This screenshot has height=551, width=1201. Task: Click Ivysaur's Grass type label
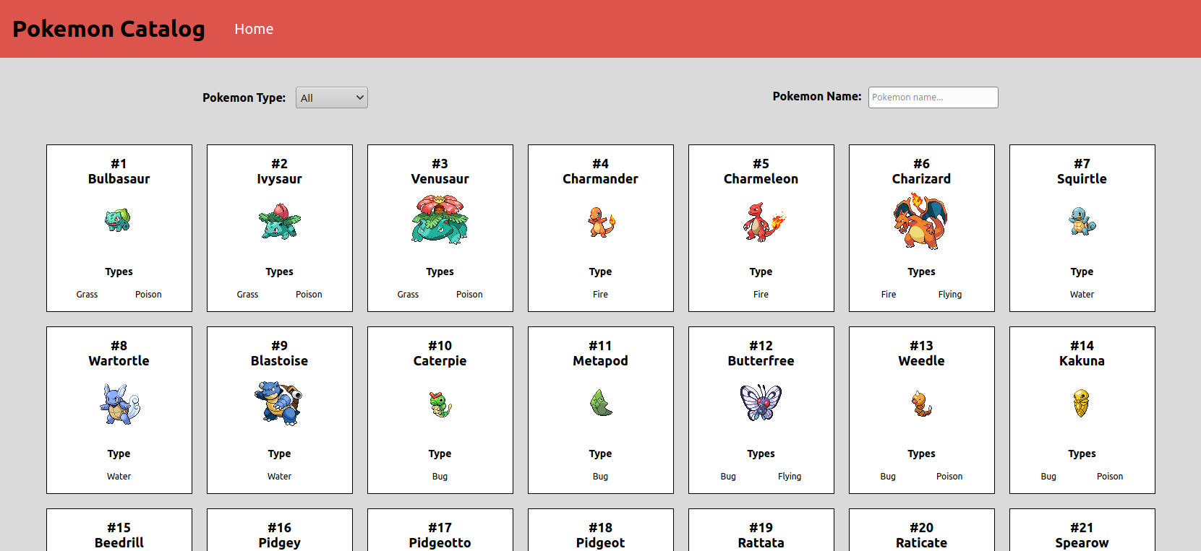247,295
